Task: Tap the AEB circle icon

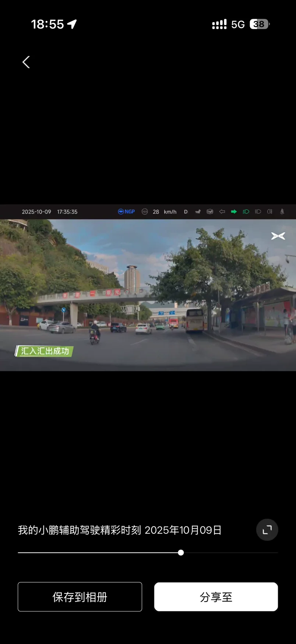Action: click(x=145, y=211)
